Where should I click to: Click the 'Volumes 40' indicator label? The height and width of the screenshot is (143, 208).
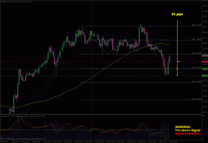5,116
